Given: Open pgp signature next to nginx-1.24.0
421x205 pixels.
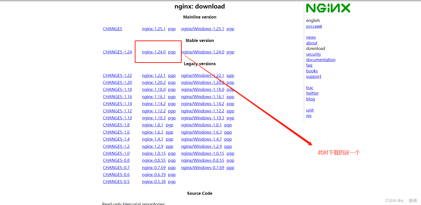Looking at the screenshot, I should point(172,52).
